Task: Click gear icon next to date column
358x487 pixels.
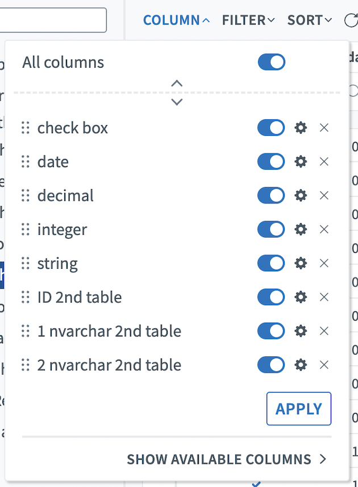Action: click(x=301, y=162)
